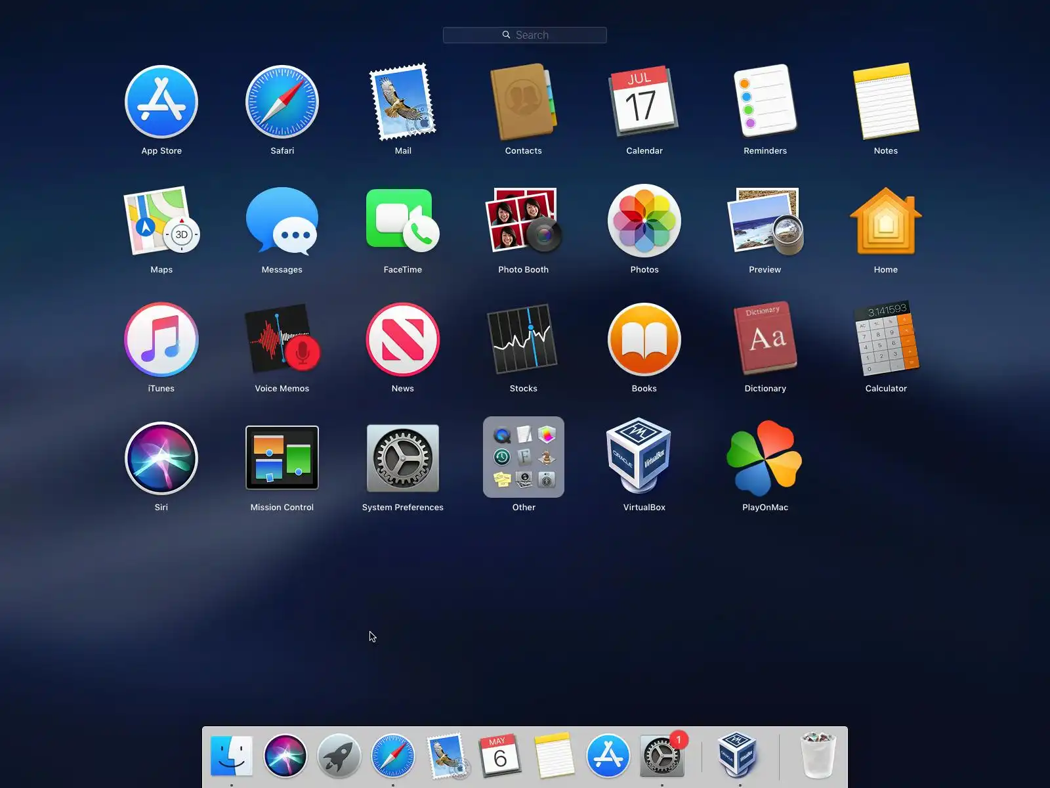Click the Launchpad search field
This screenshot has width=1050, height=788.
(524, 35)
